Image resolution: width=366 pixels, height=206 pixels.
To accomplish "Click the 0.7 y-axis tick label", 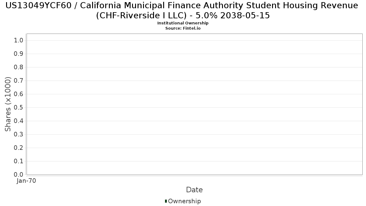I will pos(19,81).
